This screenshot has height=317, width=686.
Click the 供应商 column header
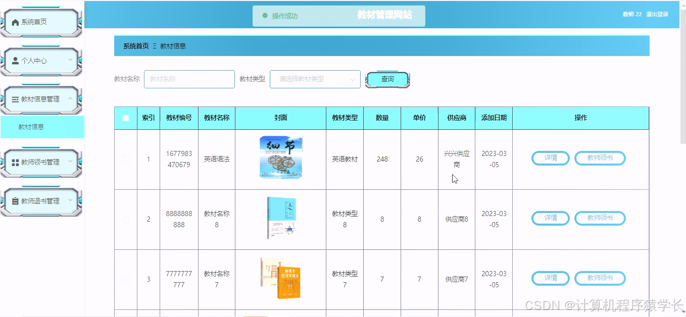click(x=457, y=118)
